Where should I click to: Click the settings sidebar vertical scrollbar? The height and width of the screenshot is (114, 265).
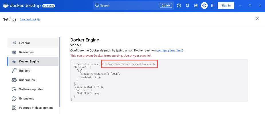coord(60,72)
